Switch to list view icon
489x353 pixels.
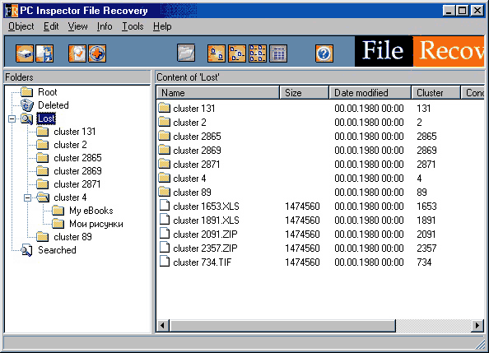click(258, 53)
